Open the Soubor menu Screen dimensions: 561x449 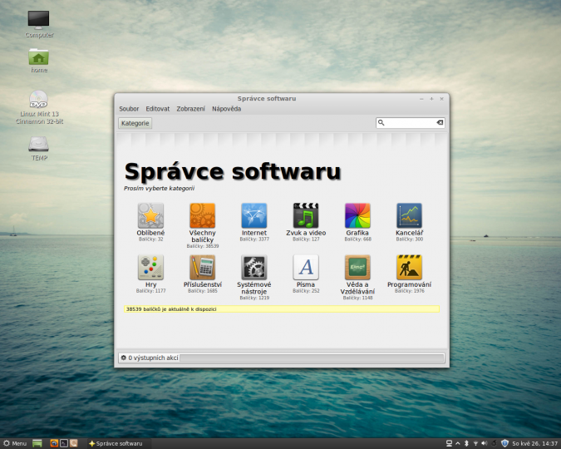129,109
